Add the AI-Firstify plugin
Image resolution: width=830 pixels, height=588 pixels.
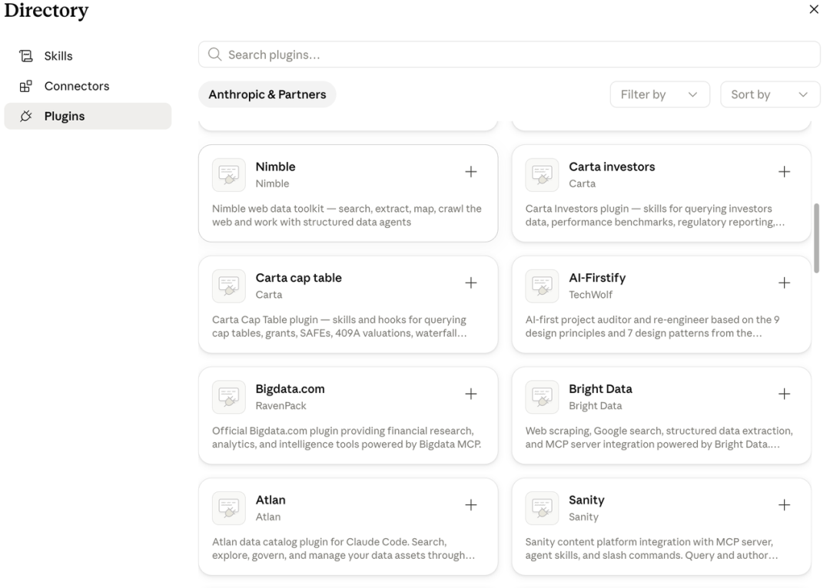coord(784,283)
